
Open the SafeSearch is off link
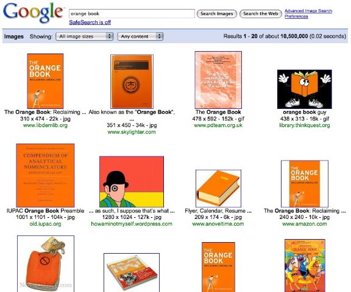pos(90,22)
